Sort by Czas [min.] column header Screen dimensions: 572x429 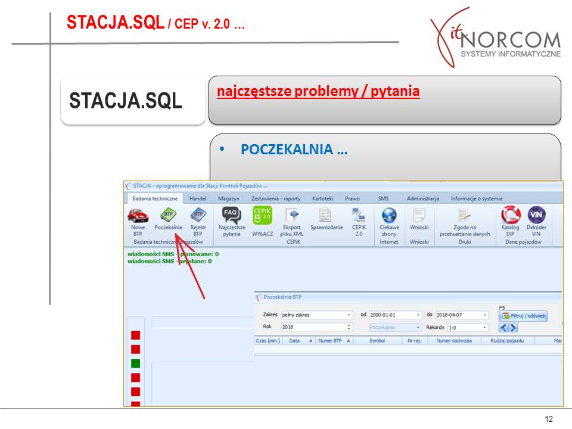point(268,341)
